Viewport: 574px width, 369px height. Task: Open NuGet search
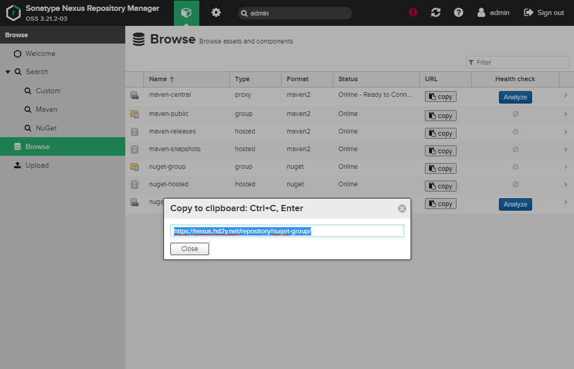coord(46,128)
